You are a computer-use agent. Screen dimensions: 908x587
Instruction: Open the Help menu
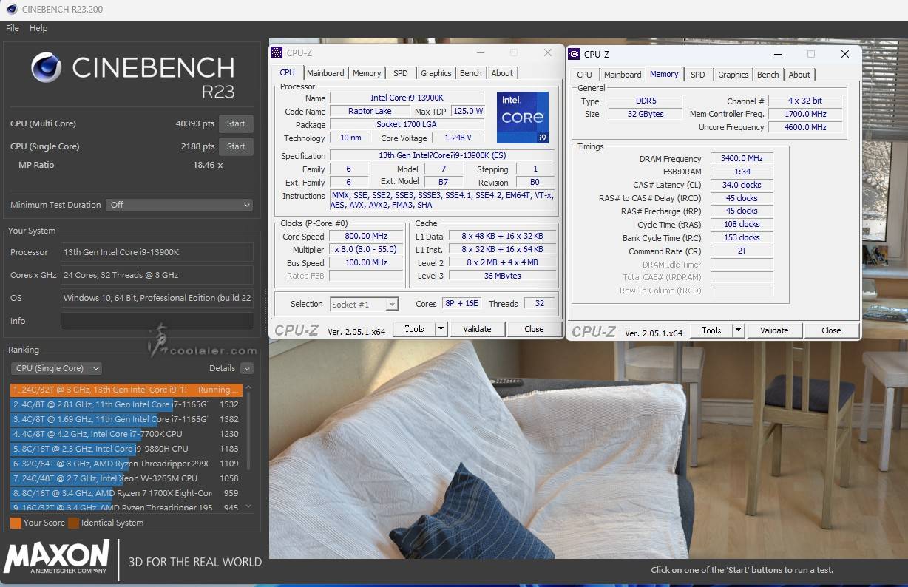pos(38,28)
